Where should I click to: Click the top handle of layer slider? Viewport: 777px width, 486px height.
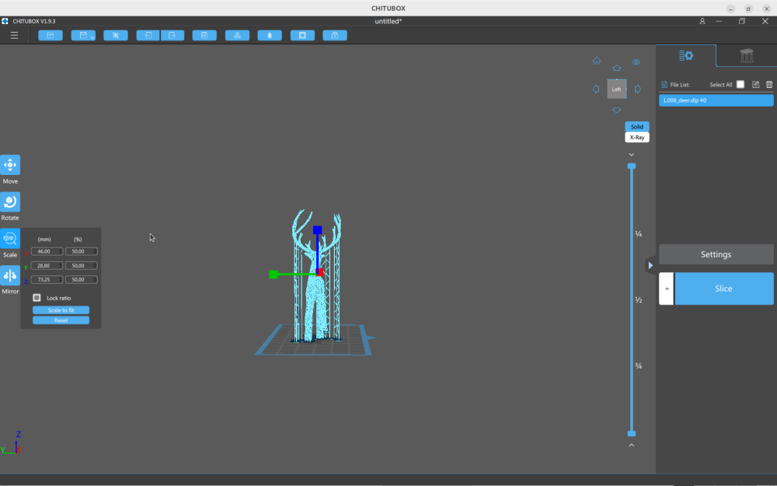631,166
